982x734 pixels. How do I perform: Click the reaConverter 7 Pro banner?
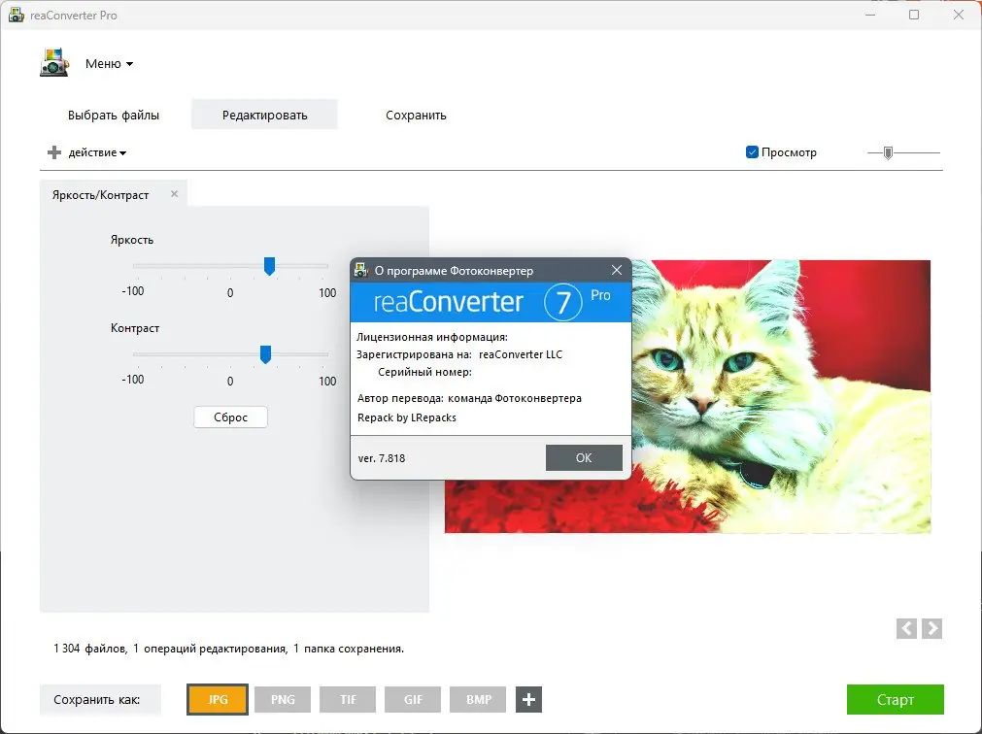(491, 302)
